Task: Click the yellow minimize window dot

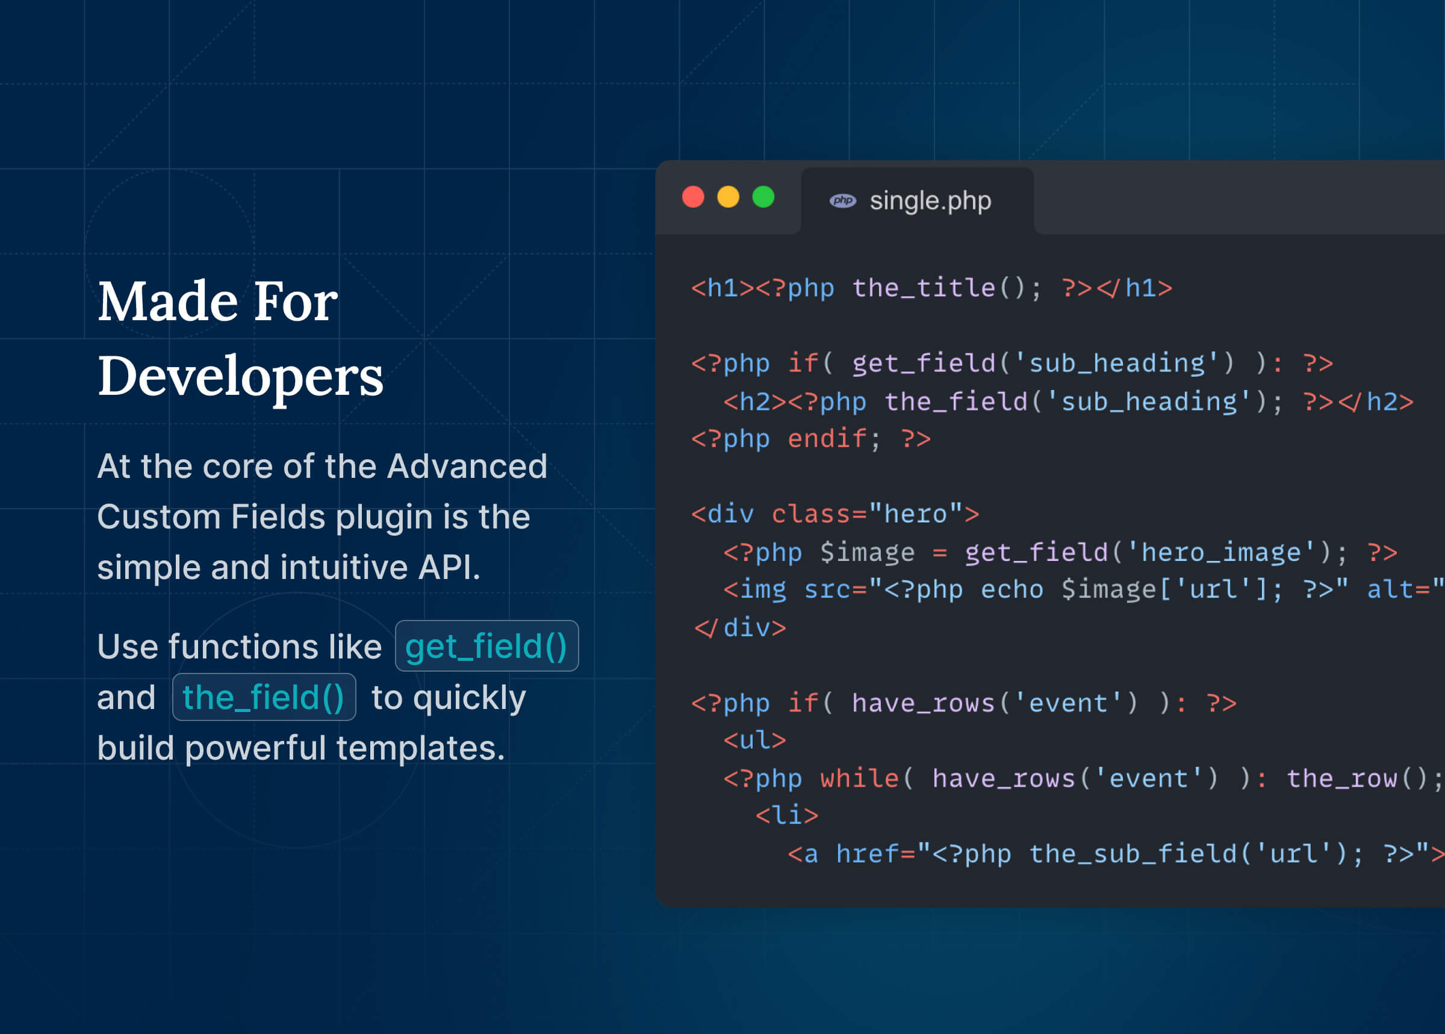Action: [x=728, y=197]
